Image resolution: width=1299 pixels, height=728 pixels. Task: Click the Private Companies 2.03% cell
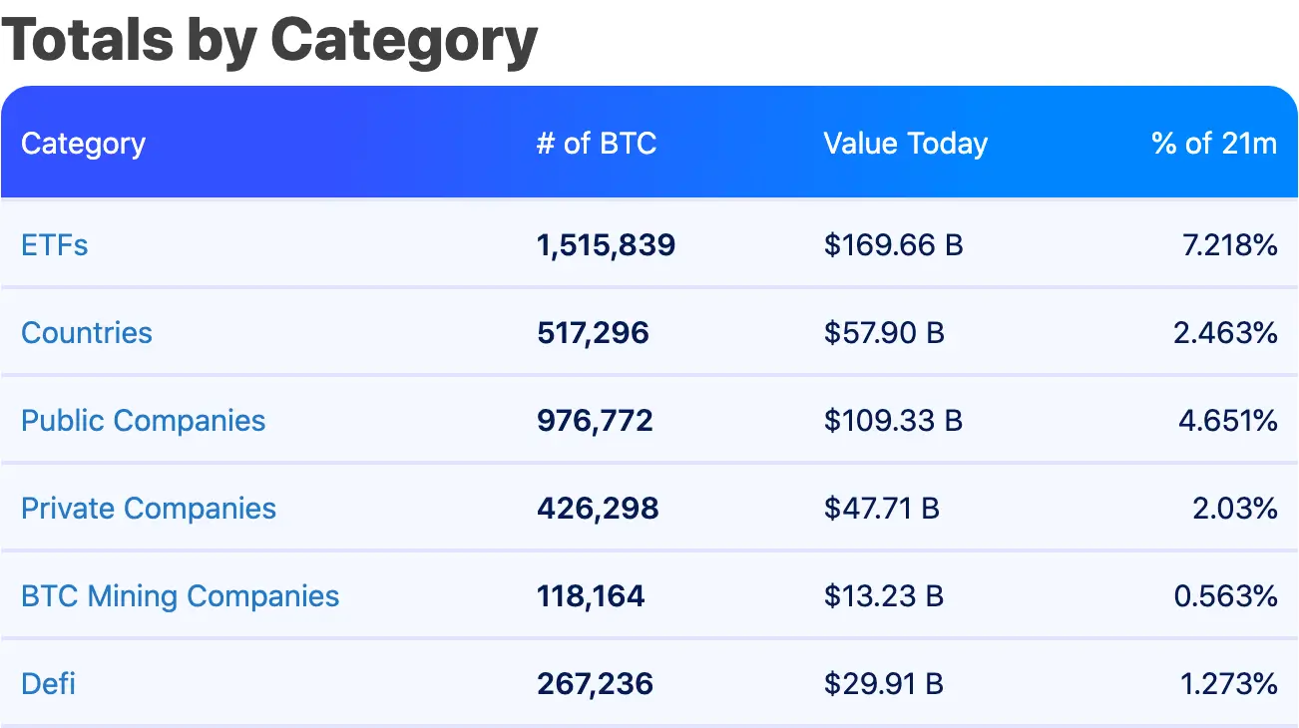(x=1235, y=509)
